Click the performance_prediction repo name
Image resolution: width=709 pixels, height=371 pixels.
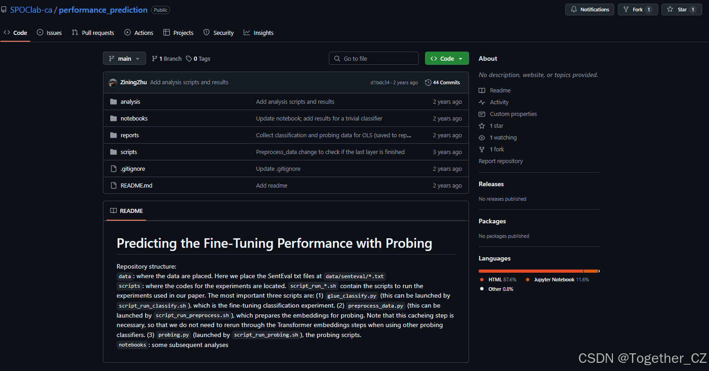click(x=103, y=10)
